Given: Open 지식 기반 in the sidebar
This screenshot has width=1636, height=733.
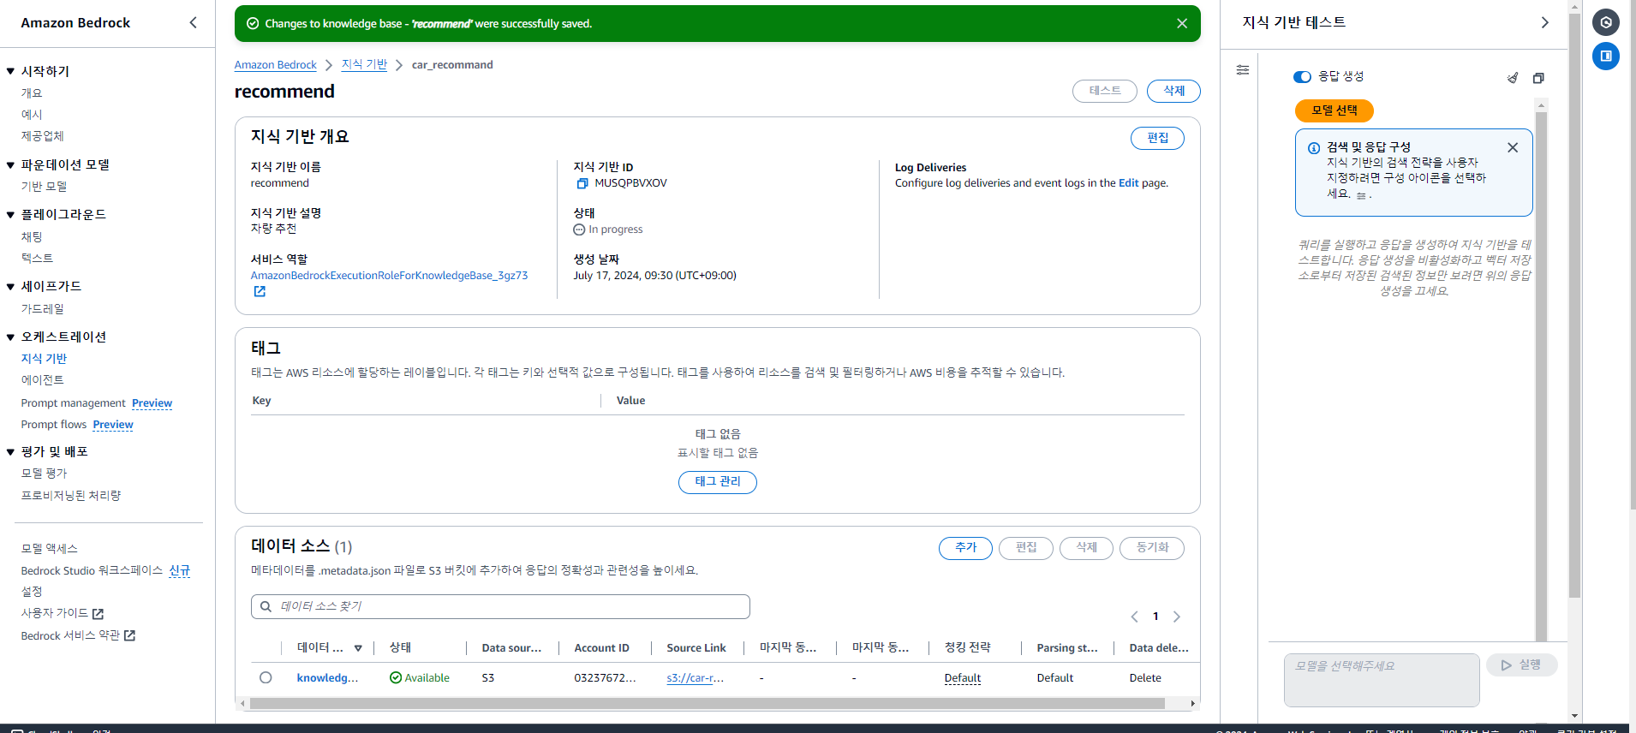Looking at the screenshot, I should [x=44, y=359].
